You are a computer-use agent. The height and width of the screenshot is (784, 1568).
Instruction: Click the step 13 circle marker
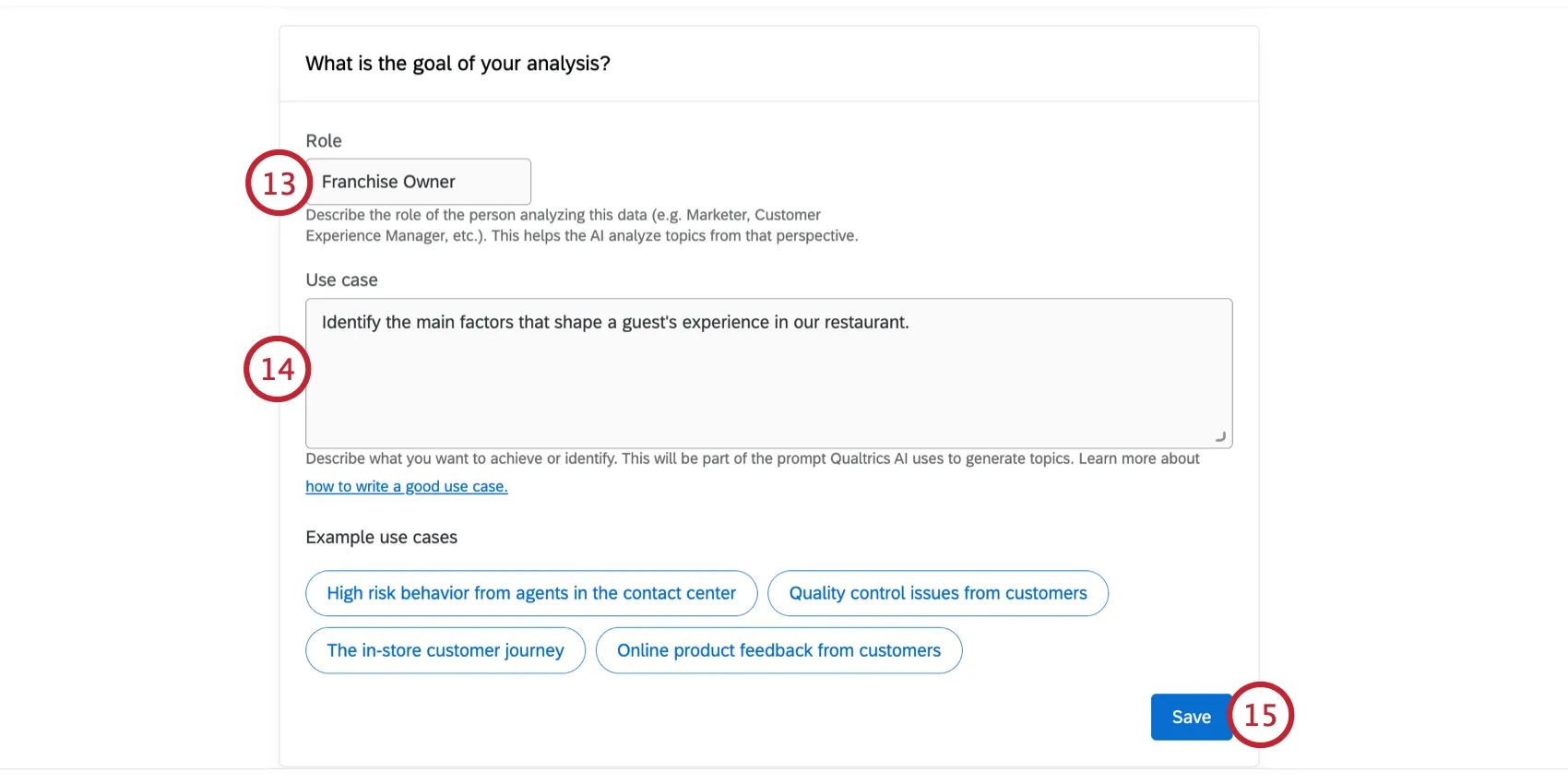279,183
